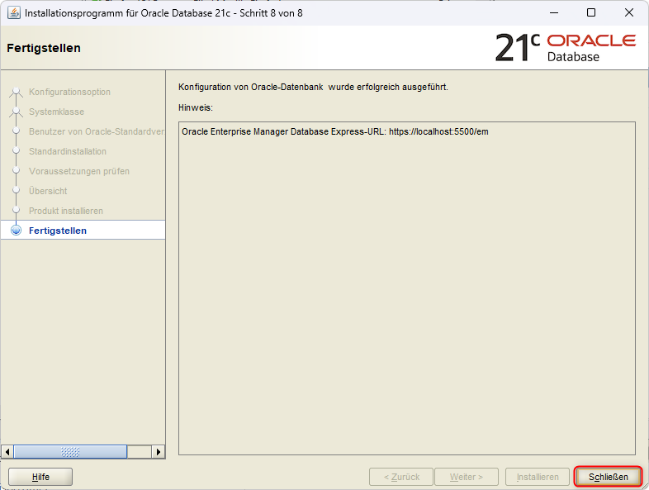Click the Fertigstellen step bullet icon
649x490 pixels.
click(16, 231)
